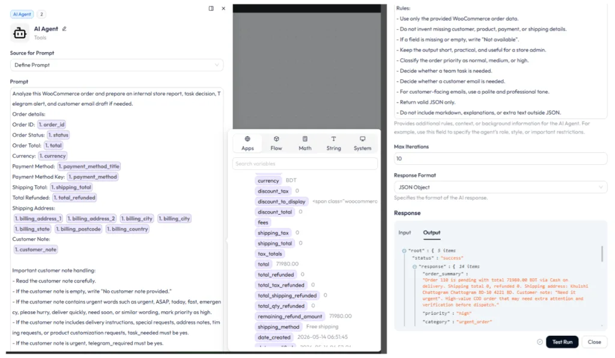Click the number 2 badge
615x358 pixels.
tap(41, 14)
